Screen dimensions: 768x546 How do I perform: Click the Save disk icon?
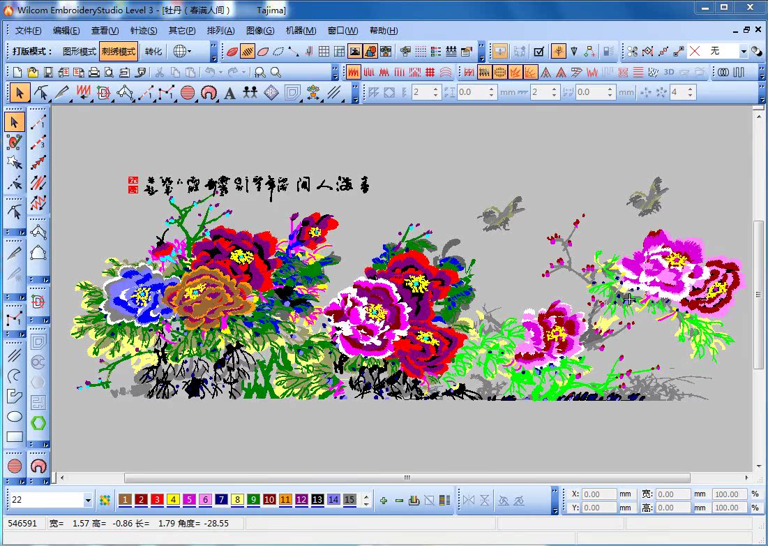[x=48, y=73]
